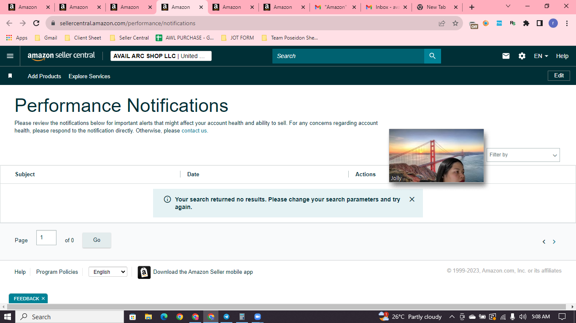Bookmark this page with the star icon
576x323 pixels.
[455, 23]
